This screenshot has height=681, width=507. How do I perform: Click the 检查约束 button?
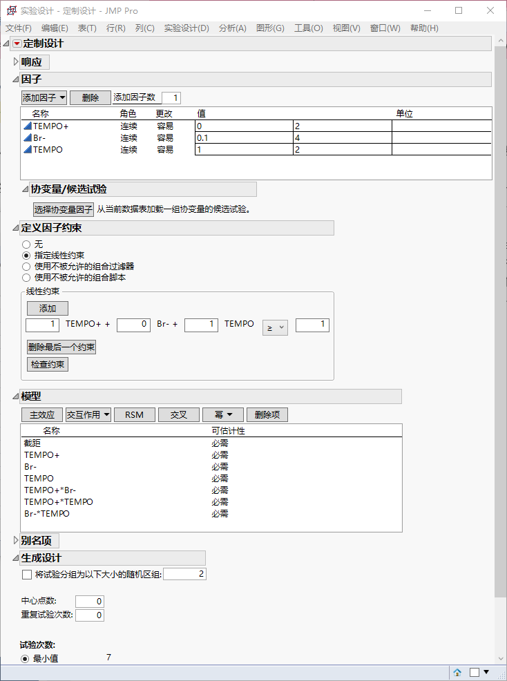click(x=48, y=364)
